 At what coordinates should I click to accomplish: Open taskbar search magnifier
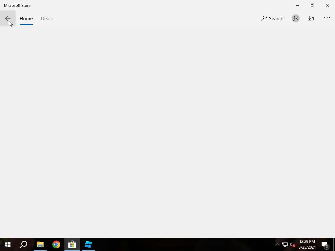point(24,244)
